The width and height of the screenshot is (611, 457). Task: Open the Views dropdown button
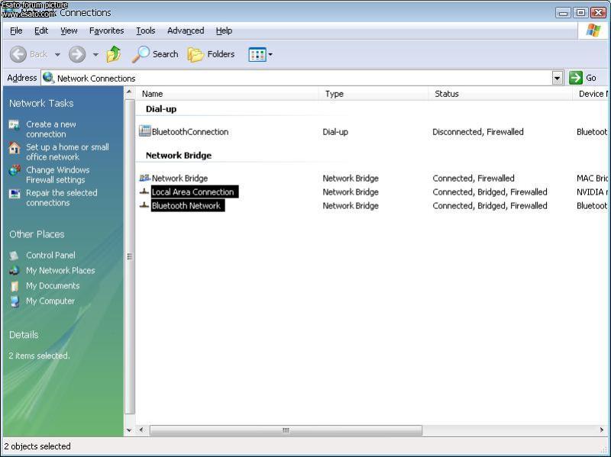click(260, 54)
